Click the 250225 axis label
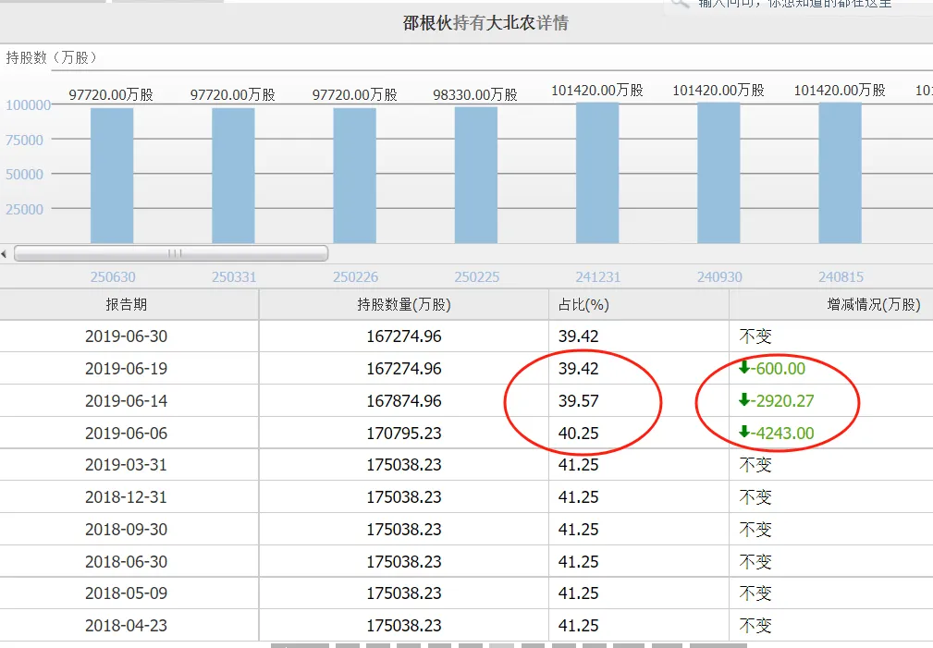The height and width of the screenshot is (648, 933). pyautogui.click(x=476, y=276)
